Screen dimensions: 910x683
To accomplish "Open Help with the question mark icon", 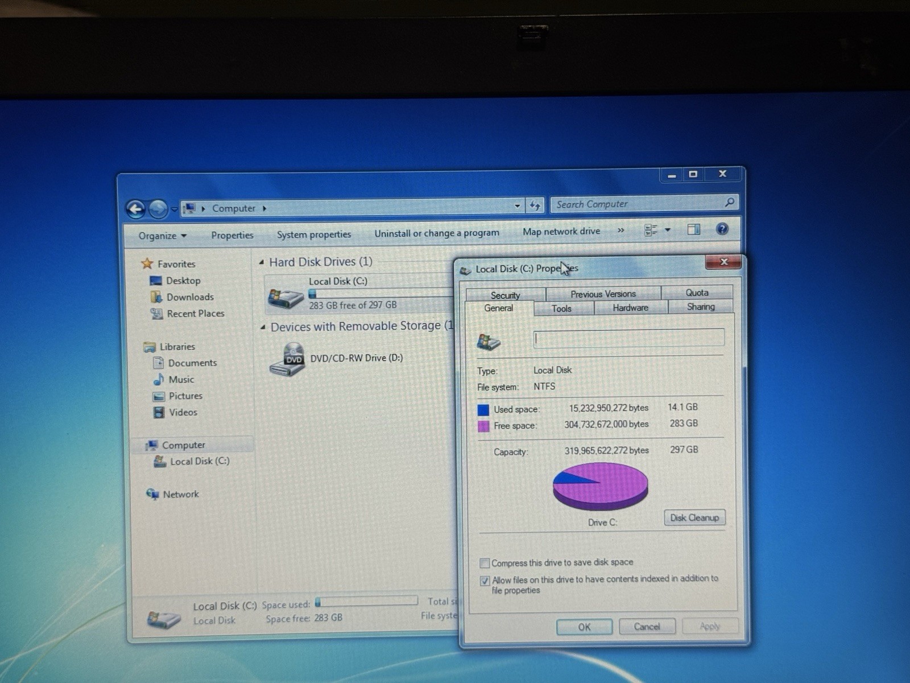I will click(722, 229).
